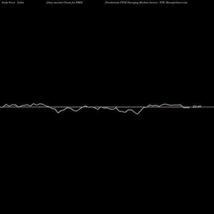Image resolution: width=214 pixels, height=214 pixels.
Task: Click the MunafaSutra.com text
Action: pyautogui.click(x=177, y=3)
